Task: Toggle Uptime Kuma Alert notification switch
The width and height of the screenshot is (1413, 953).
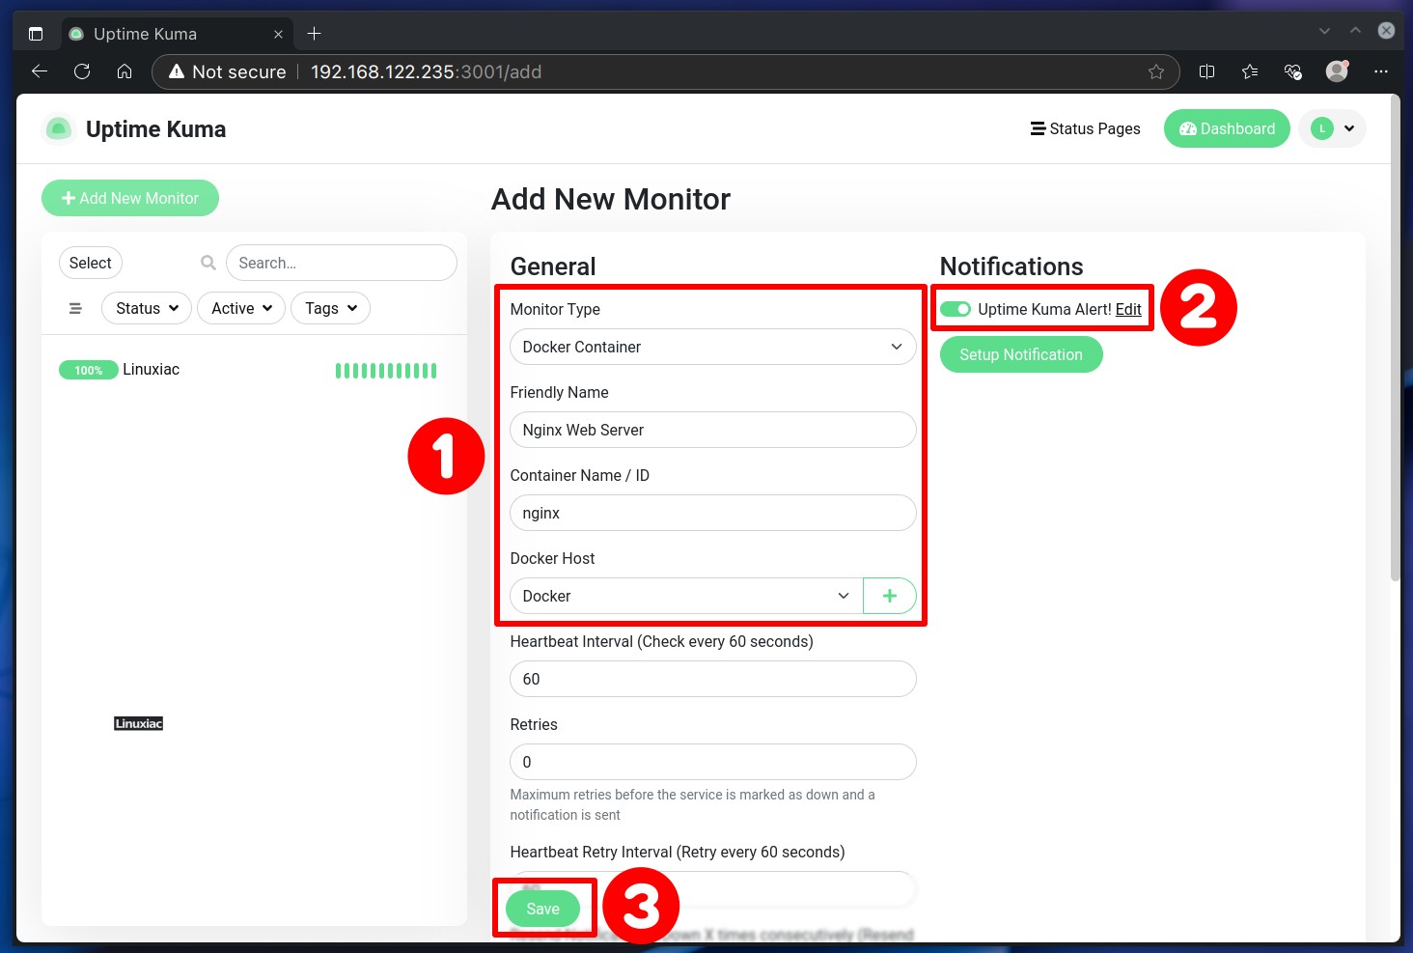Action: click(956, 309)
